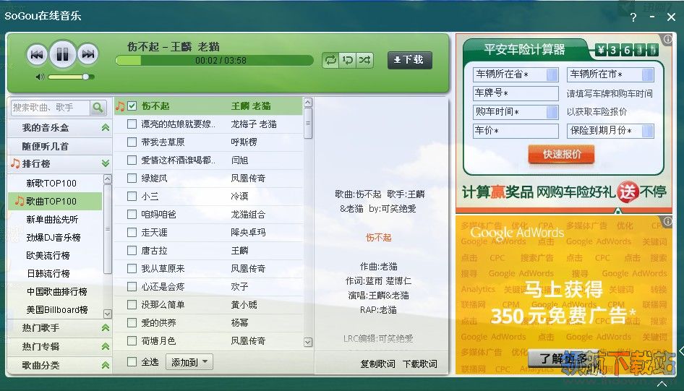Check the 爱情这杯酒谁喝都 checkbox
Viewport: 684px width, 391px height.
coord(132,160)
